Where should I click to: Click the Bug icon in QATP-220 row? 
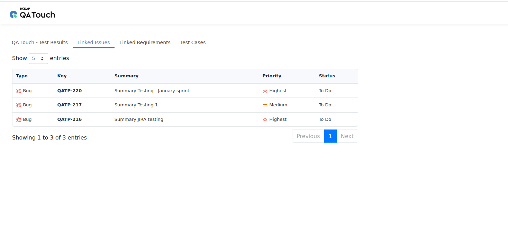click(x=19, y=91)
